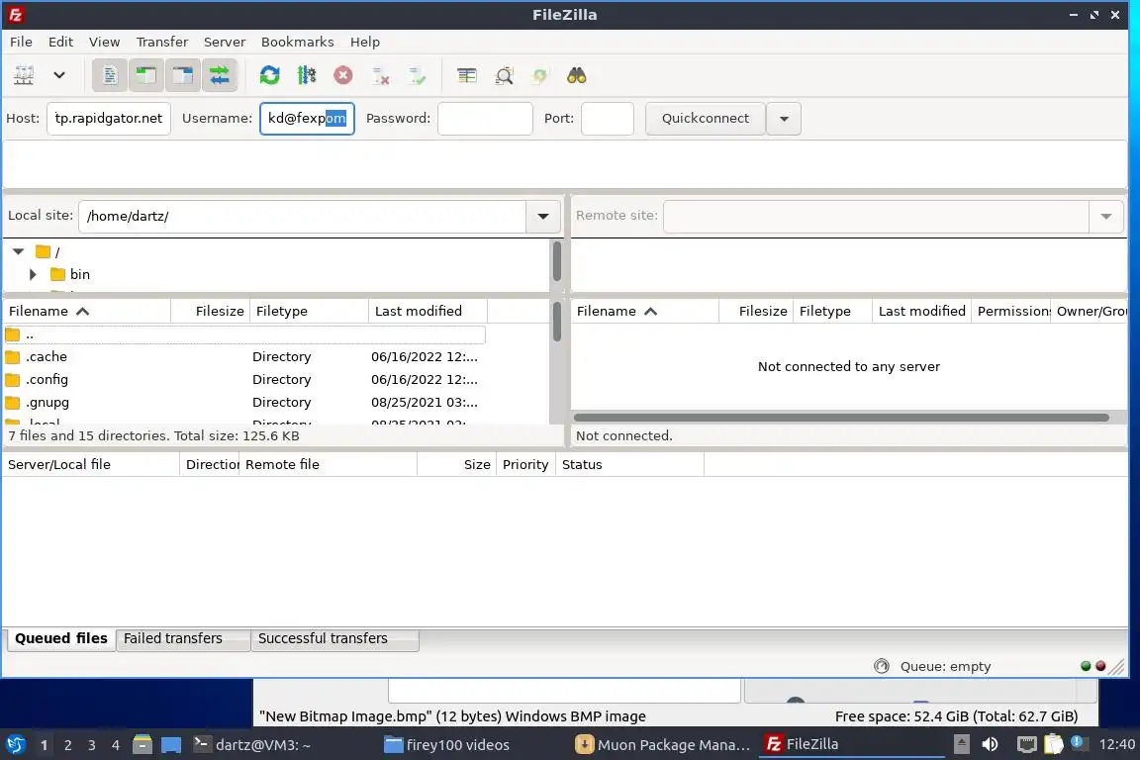The height and width of the screenshot is (760, 1140).
Task: Sort remote list by Filename column
Action: 645,312
